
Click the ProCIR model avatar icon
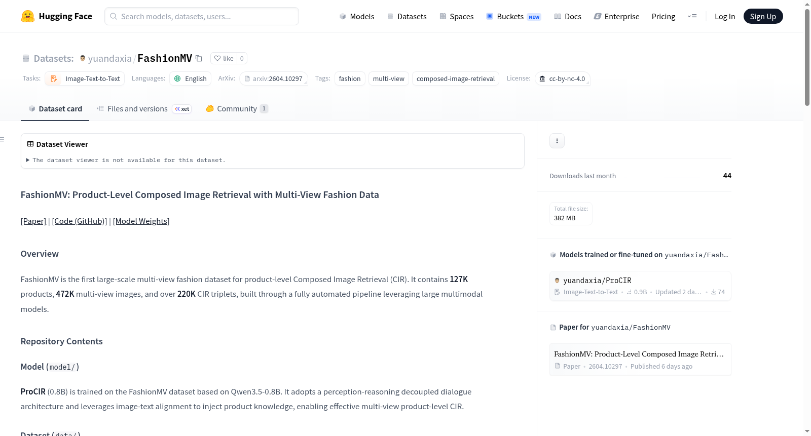point(557,281)
